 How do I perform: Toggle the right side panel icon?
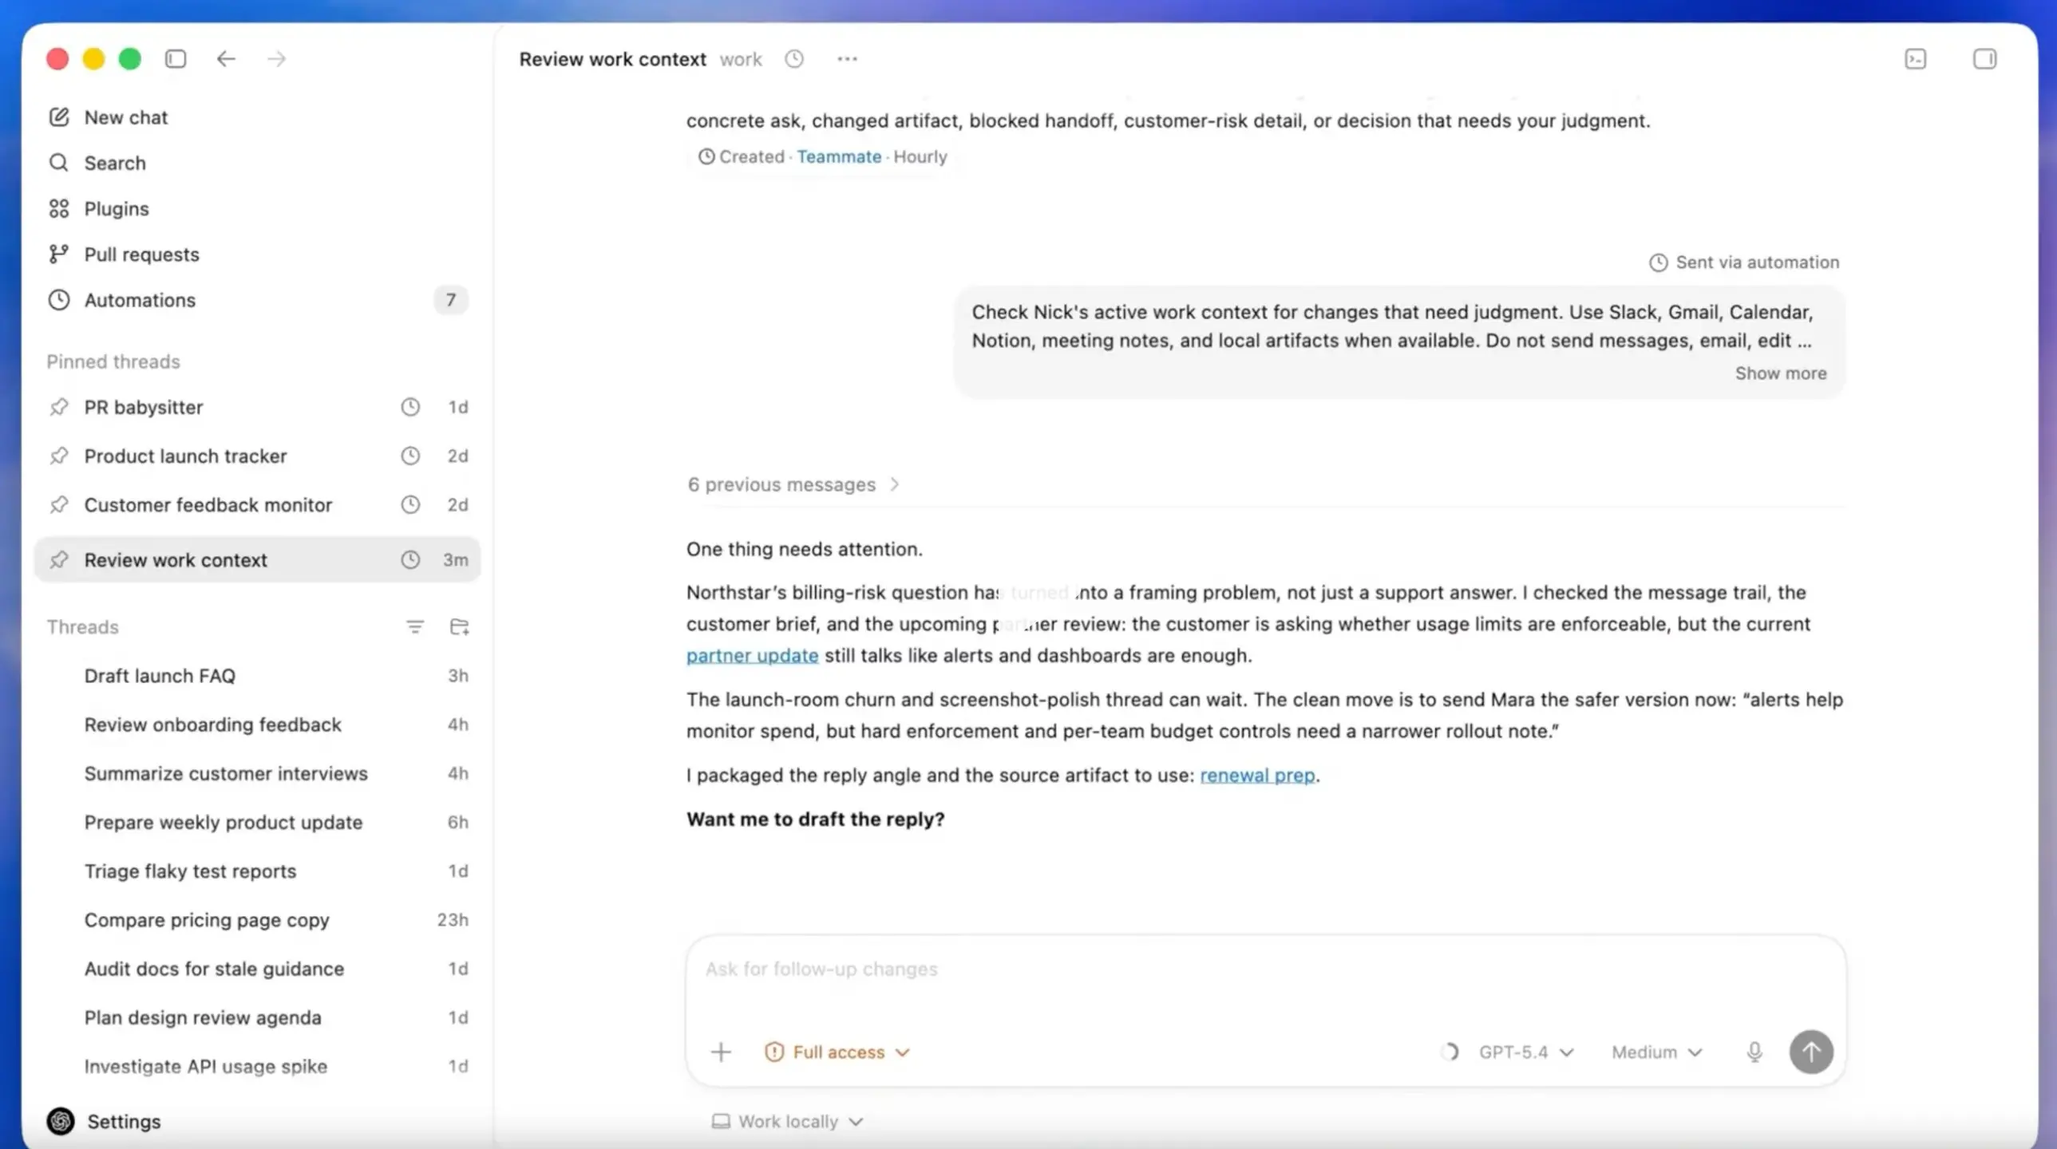point(1984,59)
